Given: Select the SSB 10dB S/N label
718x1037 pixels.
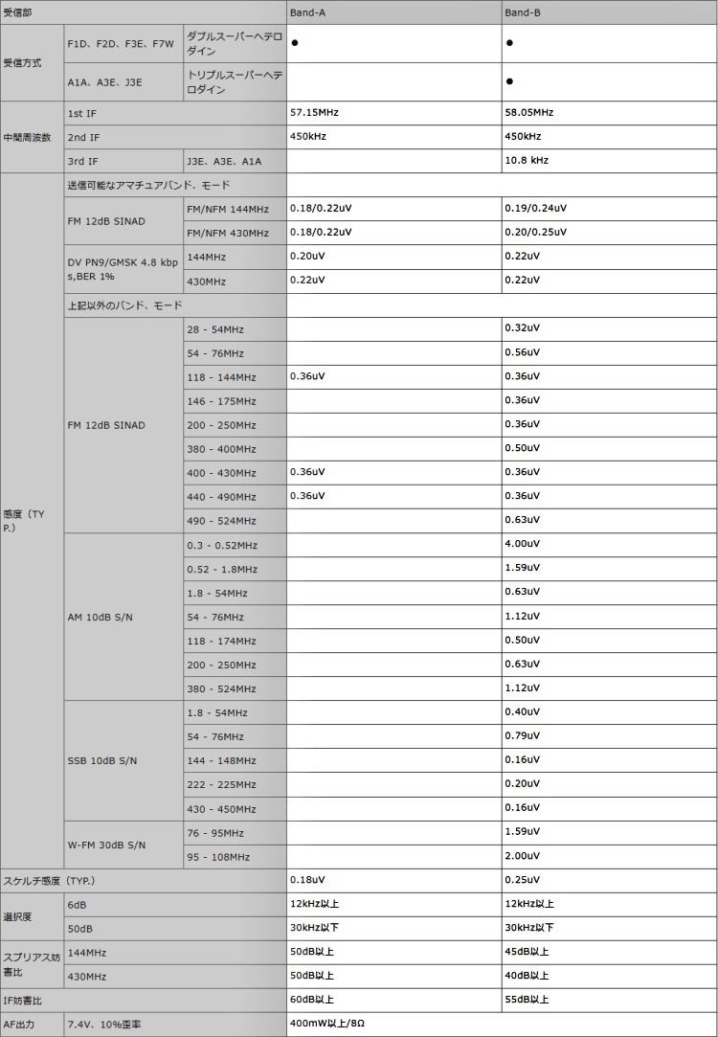Looking at the screenshot, I should pyautogui.click(x=101, y=761).
